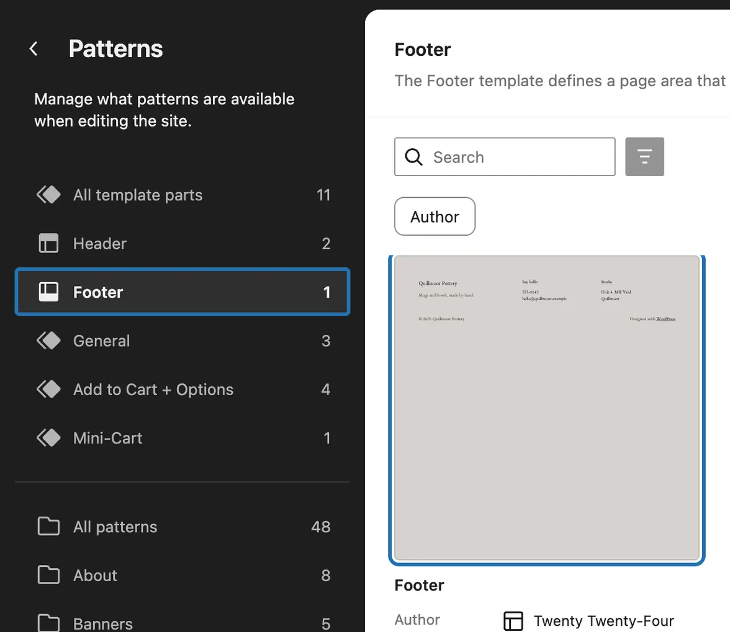Open the All patterns folder
The width and height of the screenshot is (730, 632).
(182, 527)
